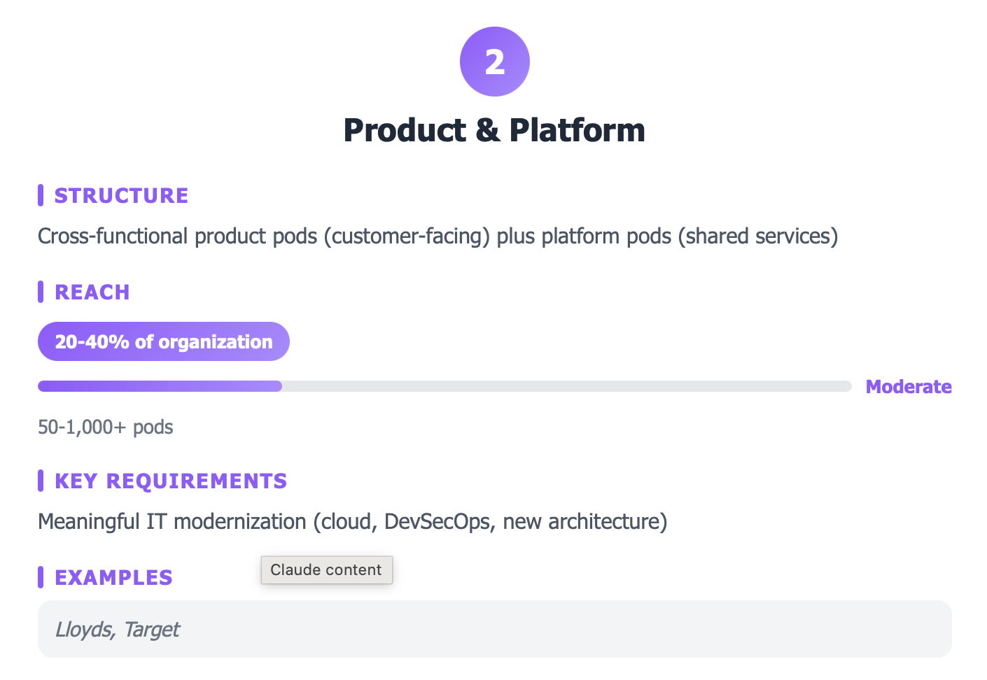Click the filled part of reach bar
Viewport: 987px width, 680px height.
[x=160, y=386]
